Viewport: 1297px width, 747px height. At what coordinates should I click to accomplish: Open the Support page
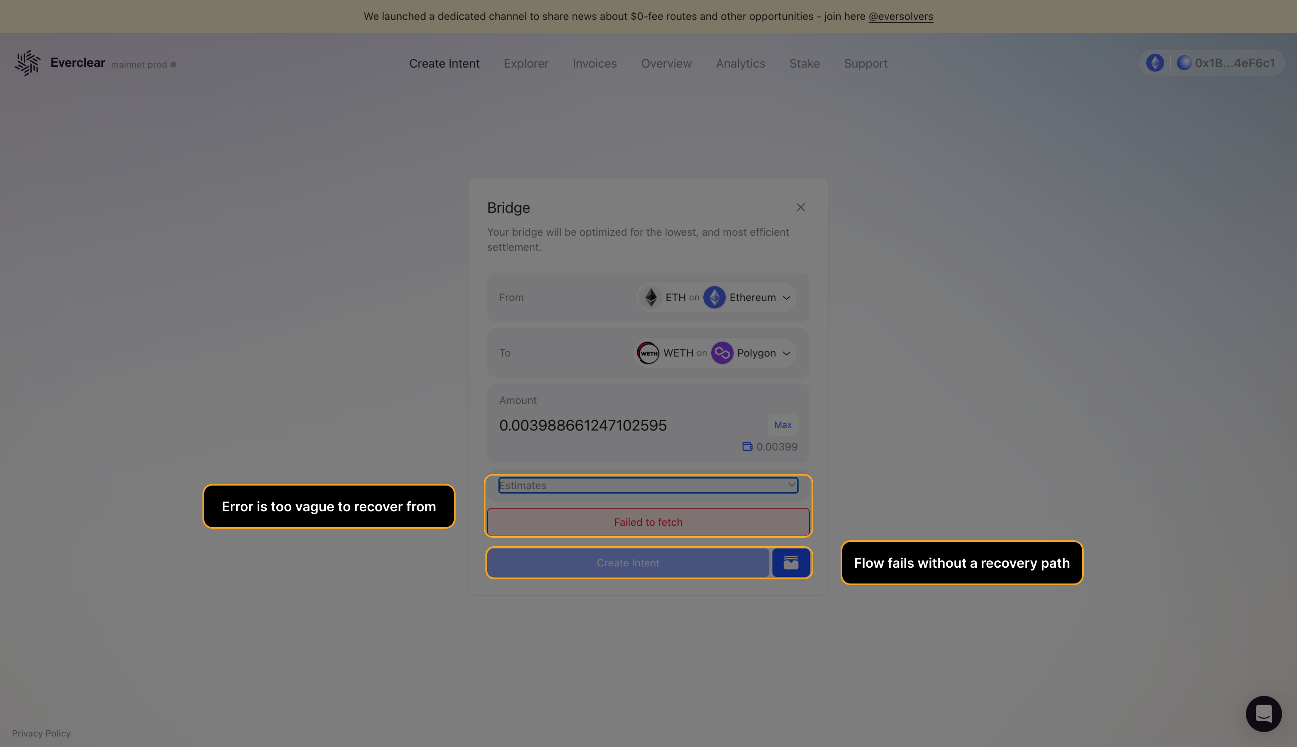865,63
